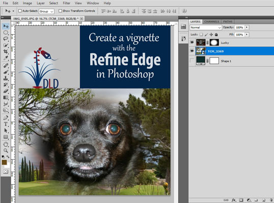Toggle Lock all padlock

(x=216, y=35)
